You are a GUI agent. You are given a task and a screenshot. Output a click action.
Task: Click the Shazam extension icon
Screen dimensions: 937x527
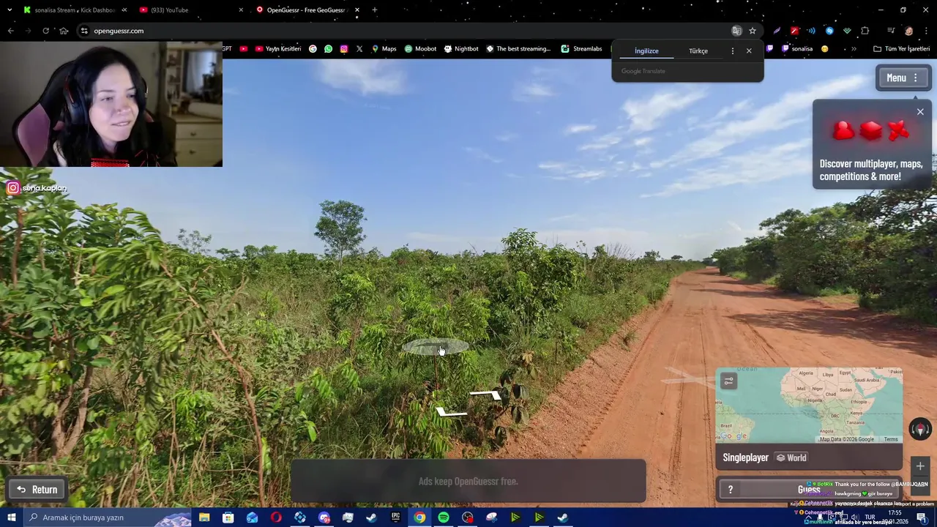[829, 31]
